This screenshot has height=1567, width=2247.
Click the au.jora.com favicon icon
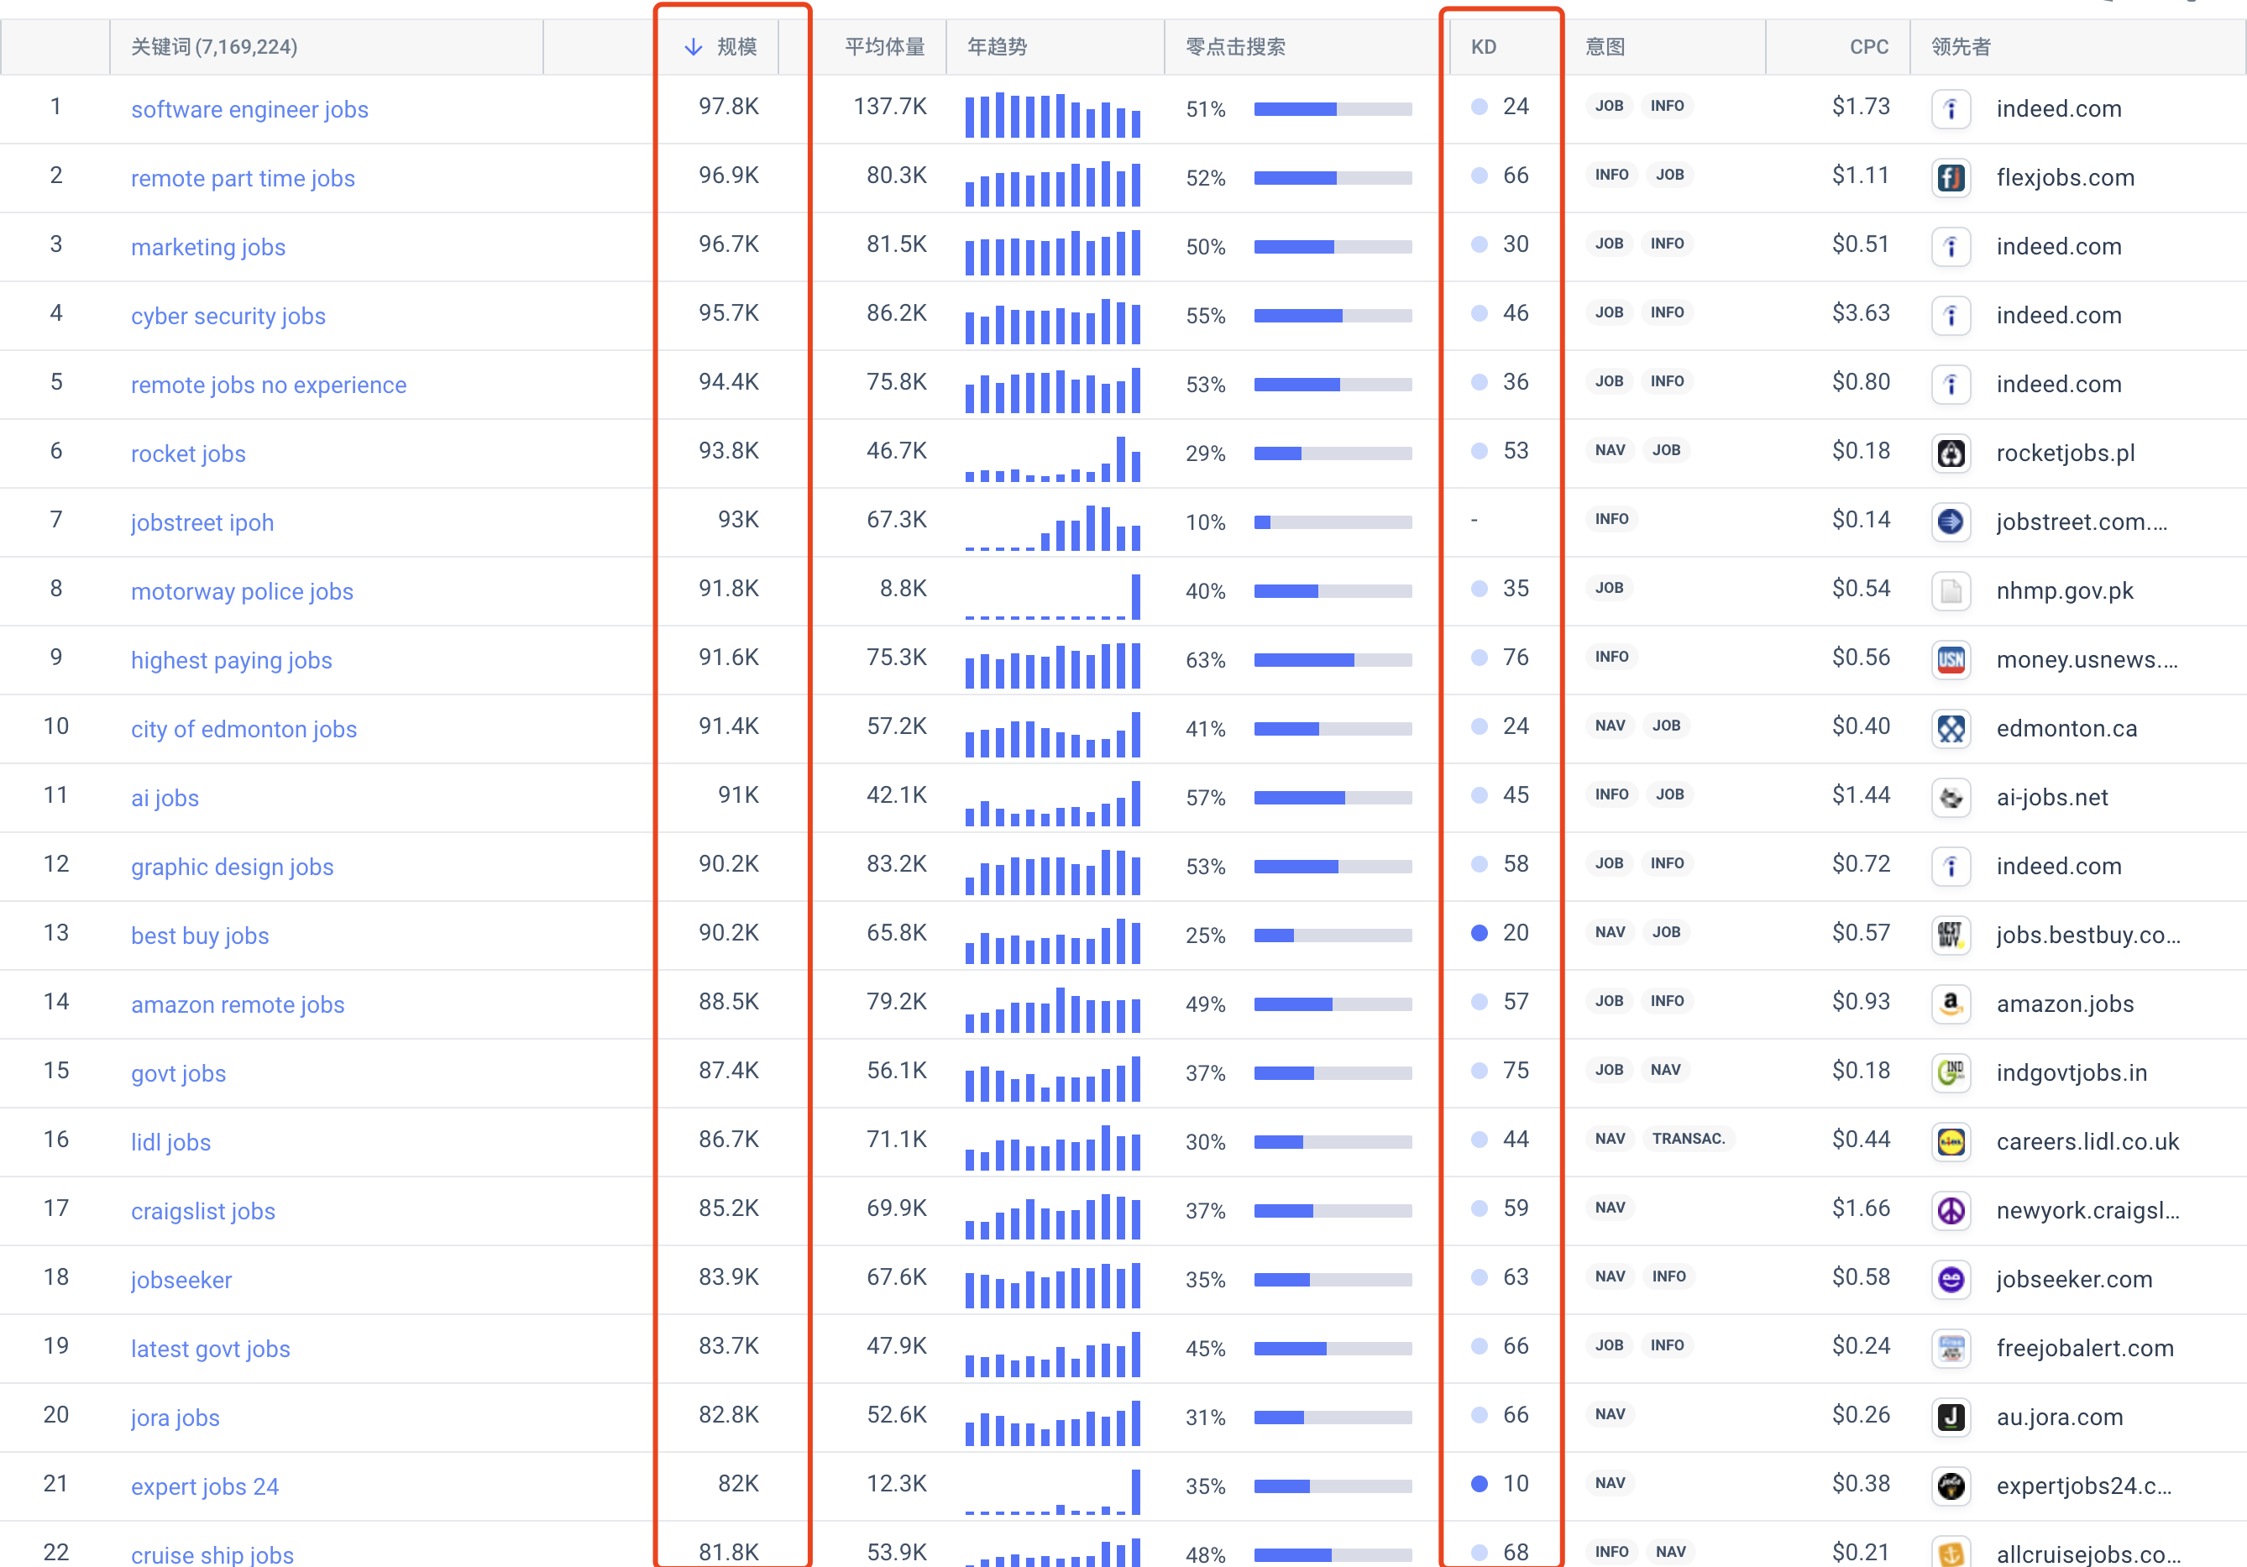point(1951,1418)
